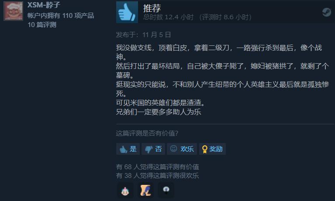Click the 这篇评测是否有价值 prompt text
This screenshot has height=201, width=335.
pyautogui.click(x=147, y=133)
